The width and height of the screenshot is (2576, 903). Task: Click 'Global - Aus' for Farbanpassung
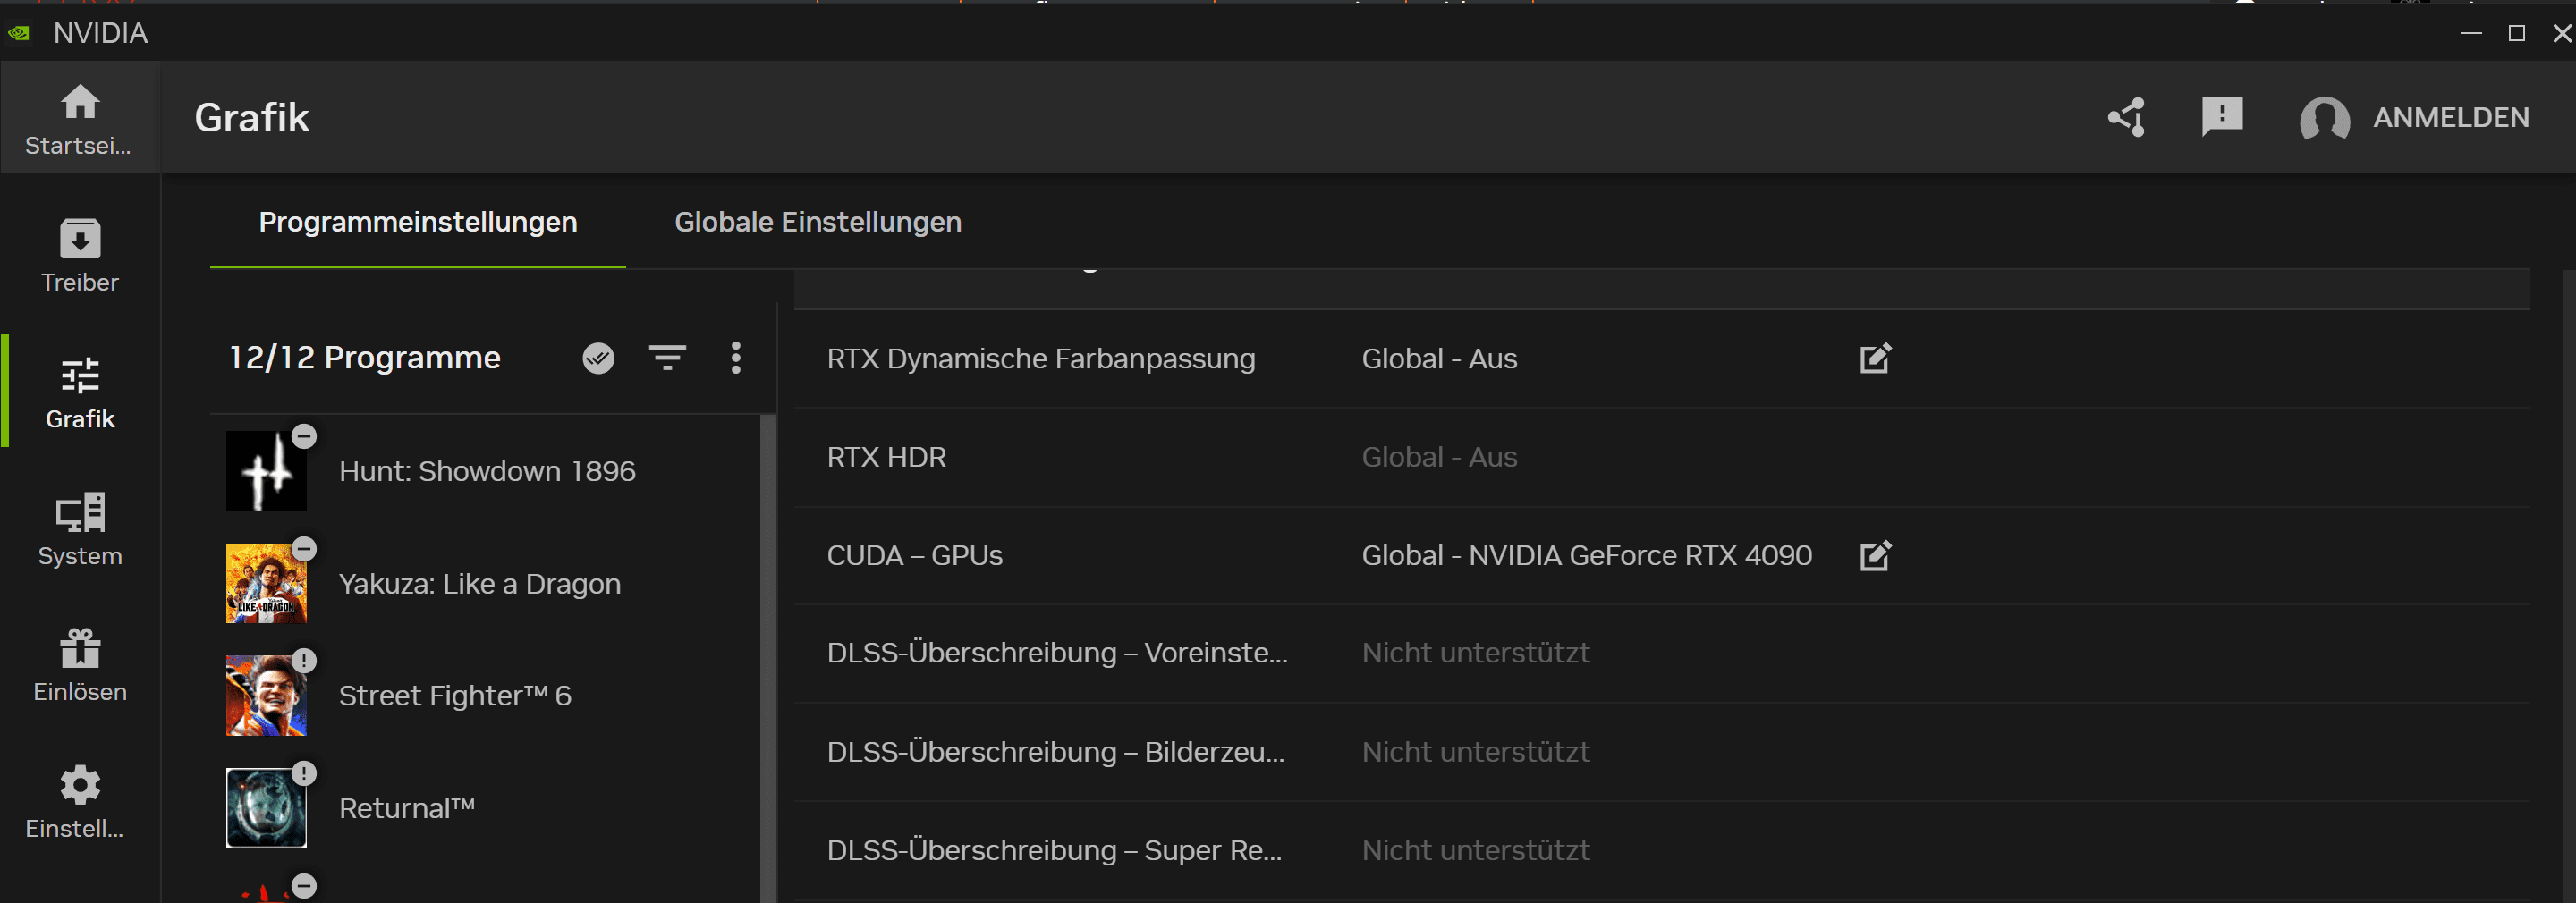(x=1439, y=359)
